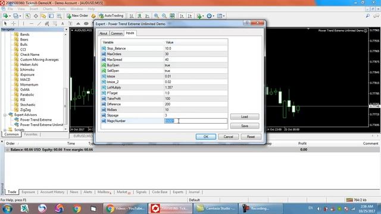Close the Navigator panel with X
This screenshot has height=214, width=381.
pyautogui.click(x=66, y=29)
